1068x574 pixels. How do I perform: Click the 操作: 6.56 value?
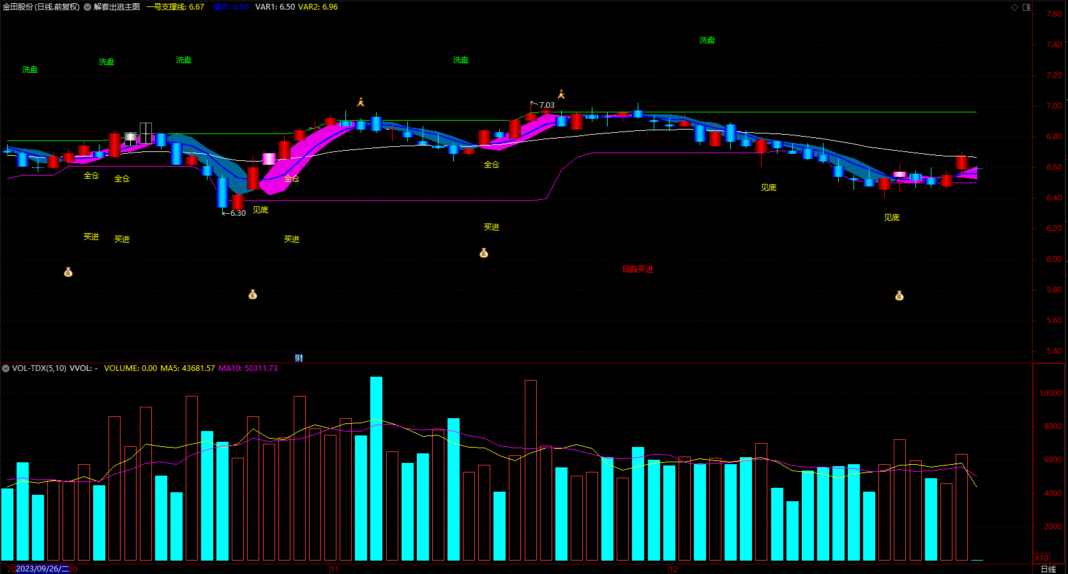[231, 7]
